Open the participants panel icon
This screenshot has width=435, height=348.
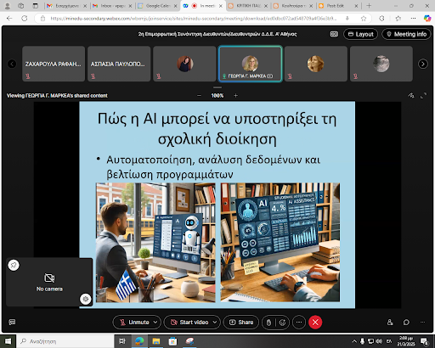pyautogui.click(x=390, y=323)
